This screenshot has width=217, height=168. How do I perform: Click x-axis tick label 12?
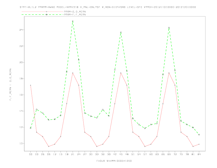(x=55, y=154)
